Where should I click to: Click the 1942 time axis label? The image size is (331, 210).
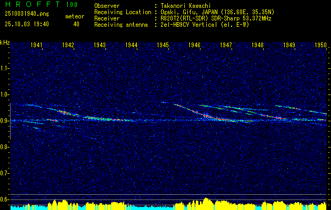(68, 45)
